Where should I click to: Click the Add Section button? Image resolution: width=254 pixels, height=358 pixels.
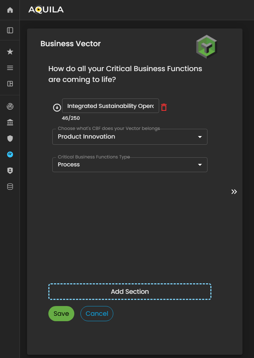[130, 292]
